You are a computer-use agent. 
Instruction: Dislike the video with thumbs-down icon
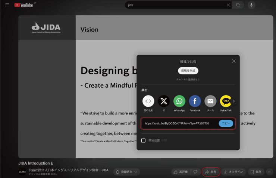click(195, 172)
